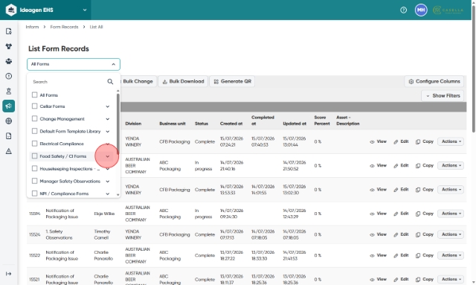Click Edit link in row 15594
Viewport: 476px width, 285px height.
click(401, 214)
